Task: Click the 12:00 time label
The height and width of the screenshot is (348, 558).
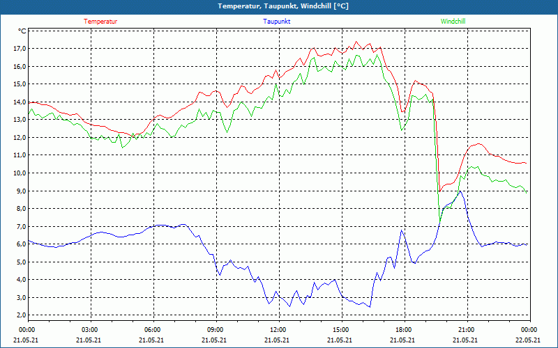Action: 277,330
